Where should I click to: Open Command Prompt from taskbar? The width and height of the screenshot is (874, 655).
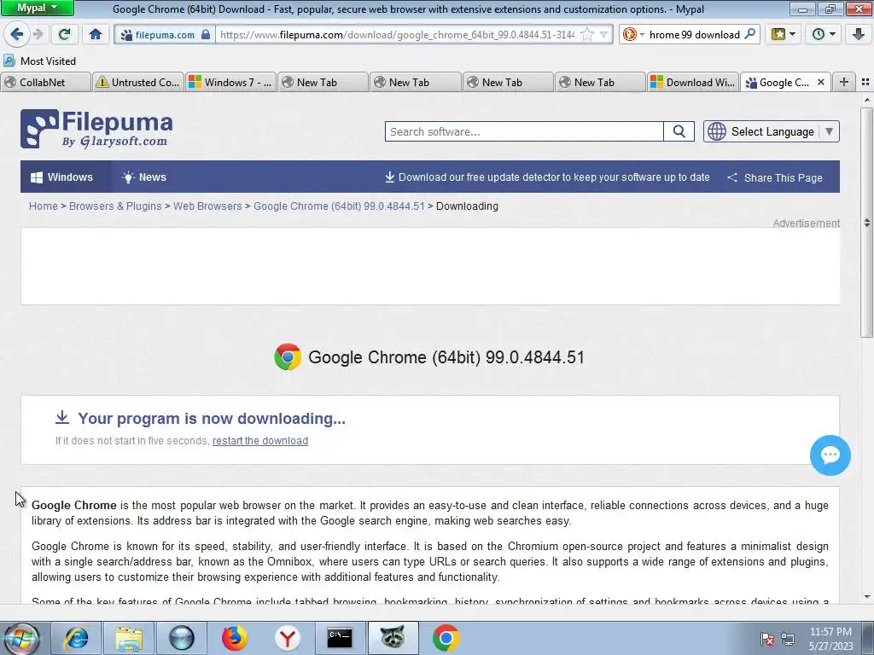340,638
